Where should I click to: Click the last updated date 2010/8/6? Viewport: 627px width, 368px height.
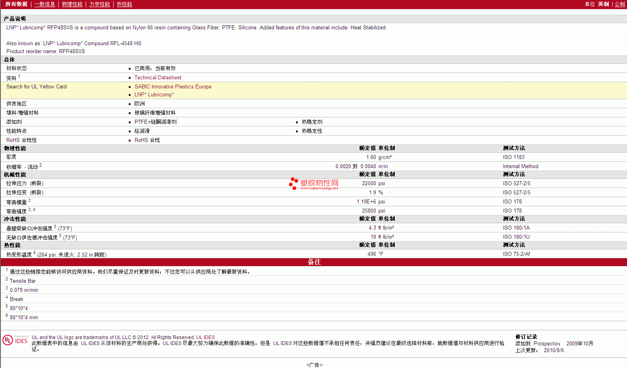(x=554, y=351)
